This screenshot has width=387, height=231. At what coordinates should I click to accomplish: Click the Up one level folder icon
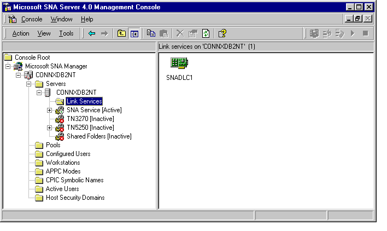click(x=122, y=33)
